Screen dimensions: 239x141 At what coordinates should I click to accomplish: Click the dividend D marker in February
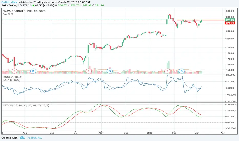[182, 71]
